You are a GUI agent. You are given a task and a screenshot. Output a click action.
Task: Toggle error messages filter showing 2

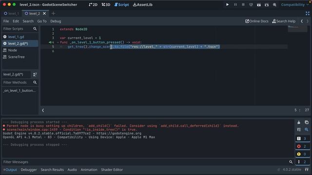[x=302, y=146]
